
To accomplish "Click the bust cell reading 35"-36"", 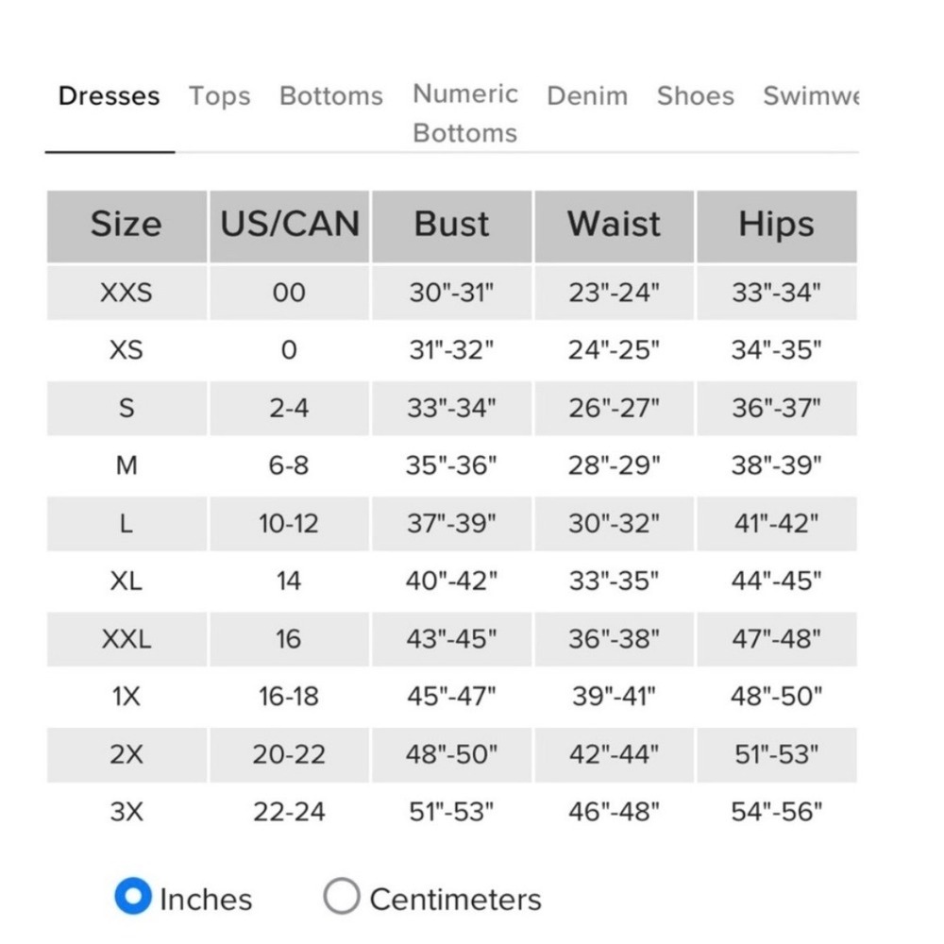I will click(x=451, y=465).
